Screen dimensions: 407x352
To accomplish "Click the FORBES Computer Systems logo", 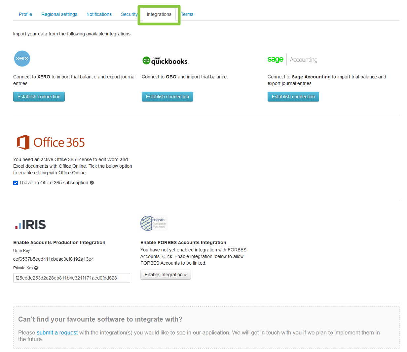I will click(154, 223).
